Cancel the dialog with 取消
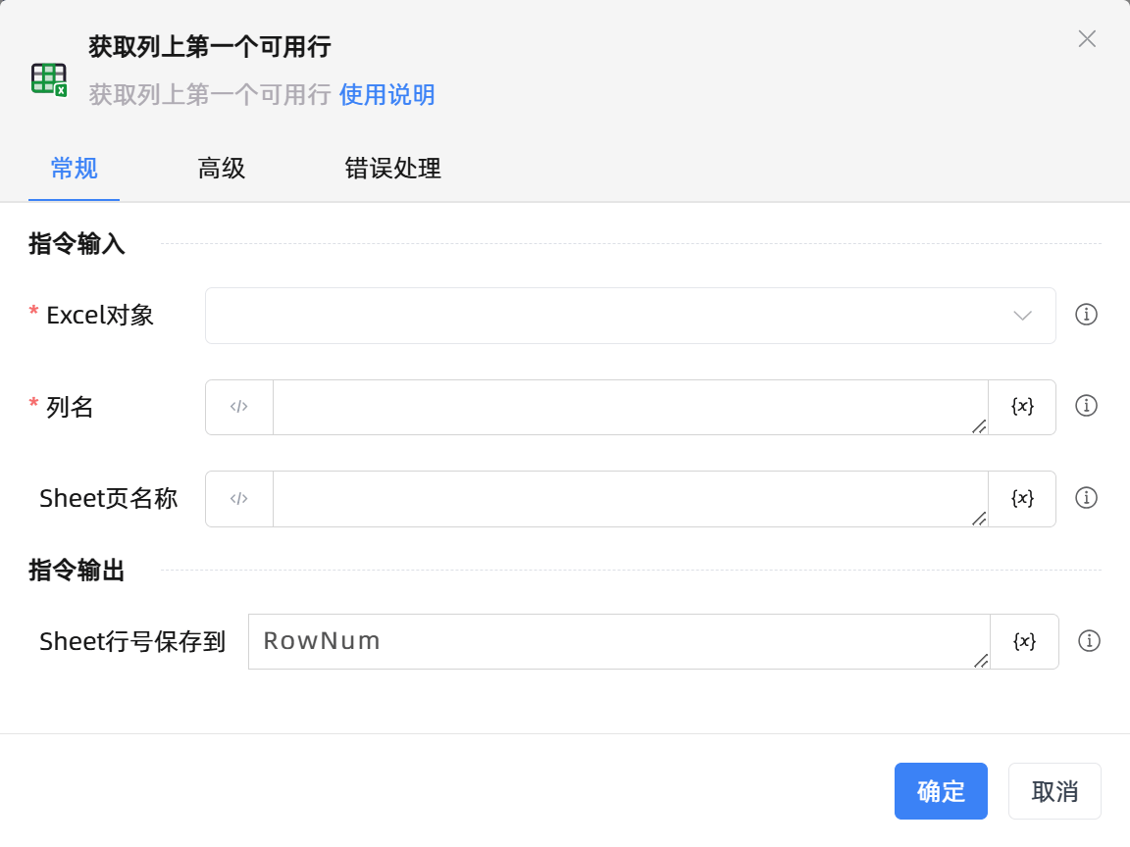Viewport: 1130px width, 847px height. 1054,791
